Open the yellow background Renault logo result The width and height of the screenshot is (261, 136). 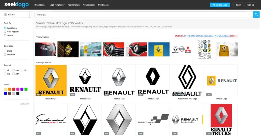(x=51, y=81)
